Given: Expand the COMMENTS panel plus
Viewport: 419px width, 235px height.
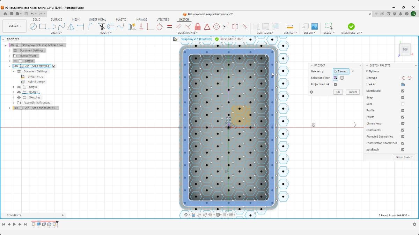Looking at the screenshot, I should point(63,215).
